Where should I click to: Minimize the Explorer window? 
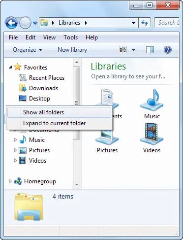click(136, 5)
